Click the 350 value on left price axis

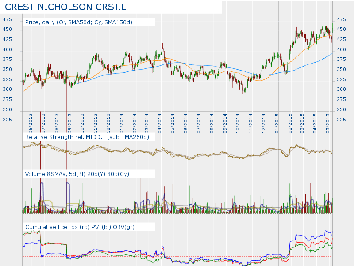(x=7, y=70)
